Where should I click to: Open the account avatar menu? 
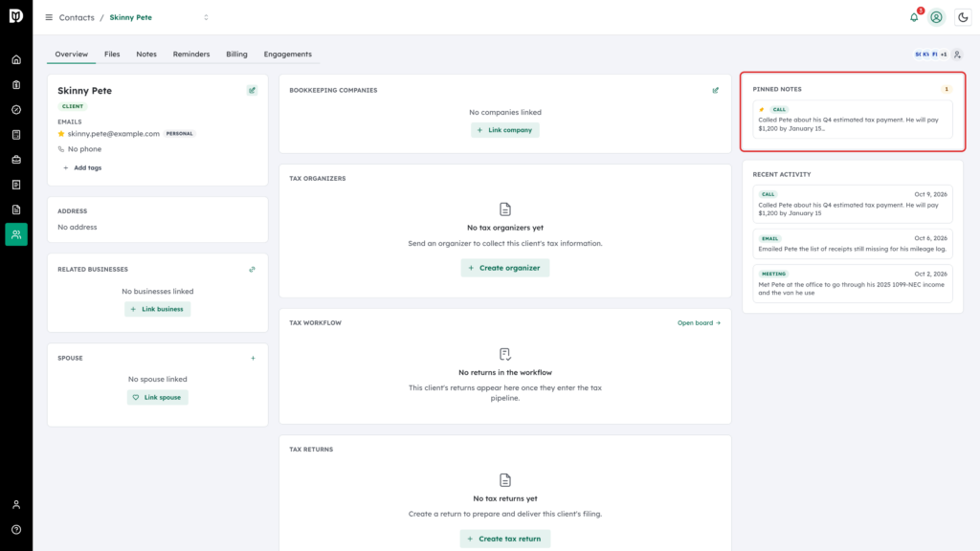936,17
